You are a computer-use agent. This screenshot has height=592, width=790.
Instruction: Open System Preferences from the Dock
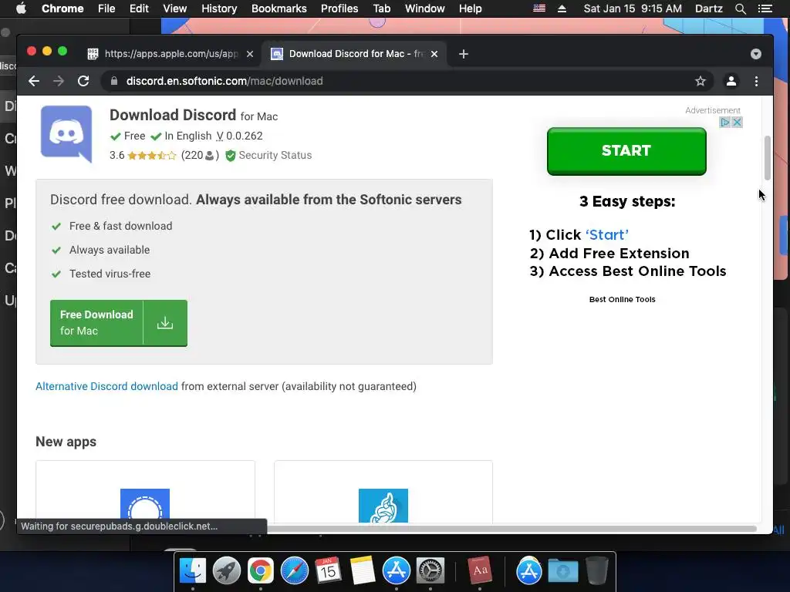click(x=430, y=571)
